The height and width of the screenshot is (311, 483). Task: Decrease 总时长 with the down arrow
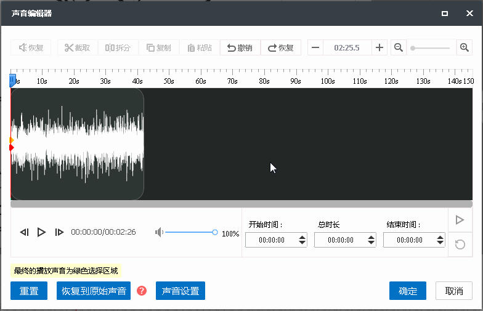pos(371,243)
